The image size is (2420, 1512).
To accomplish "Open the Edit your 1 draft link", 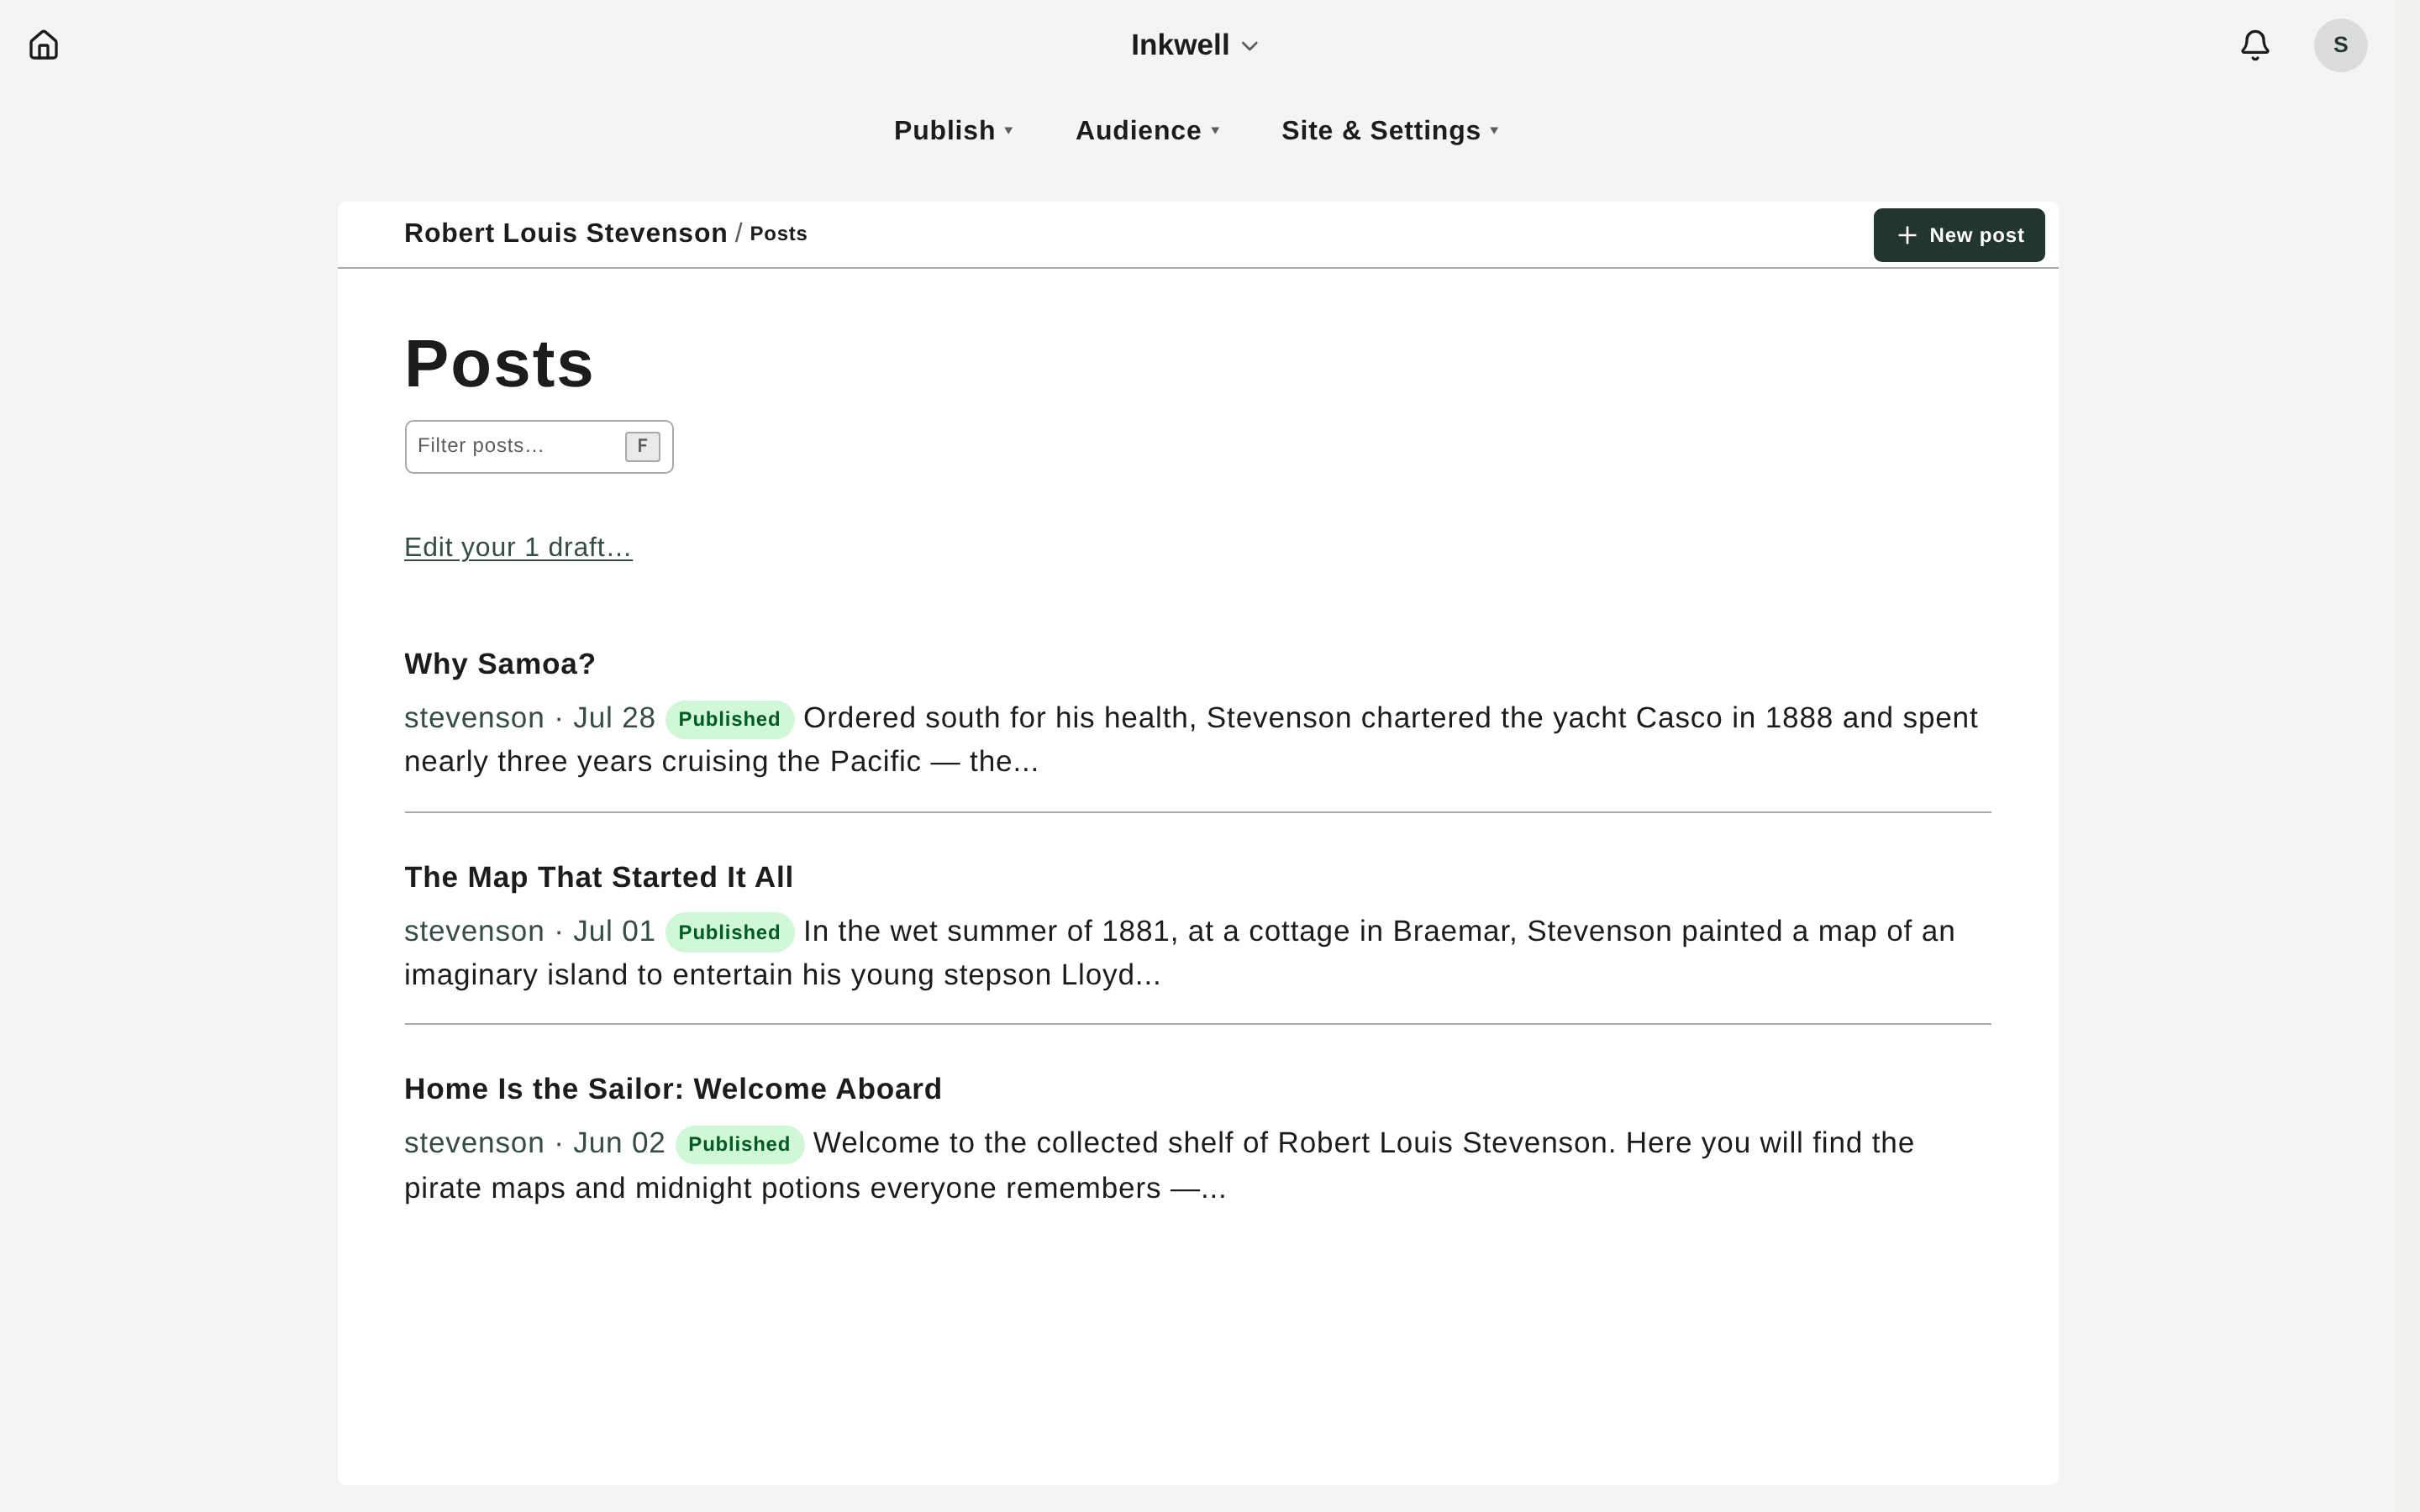I will pos(518,547).
